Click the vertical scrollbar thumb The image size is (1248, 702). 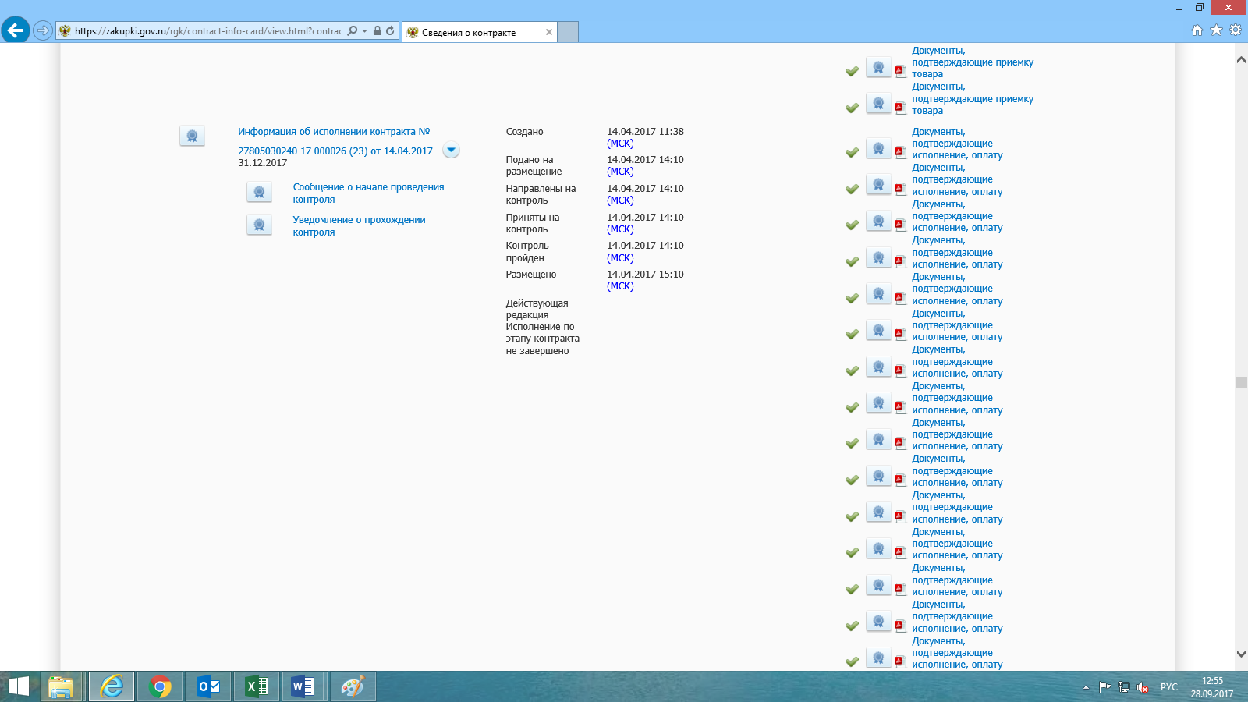point(1241,382)
